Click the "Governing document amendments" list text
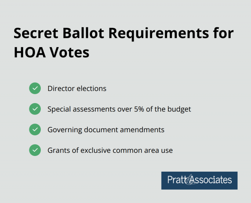Image resolution: width=251 pixels, height=203 pixels. [106, 129]
